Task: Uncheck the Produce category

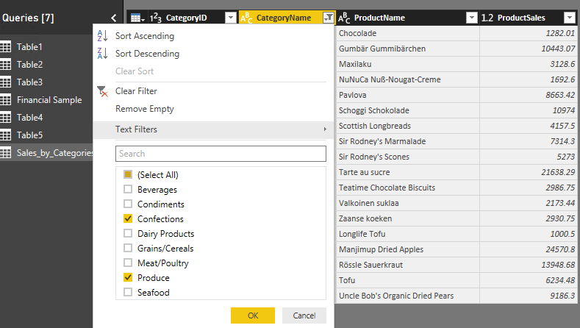Action: point(128,277)
